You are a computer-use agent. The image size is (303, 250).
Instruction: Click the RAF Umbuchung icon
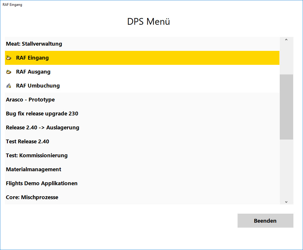click(x=8, y=86)
